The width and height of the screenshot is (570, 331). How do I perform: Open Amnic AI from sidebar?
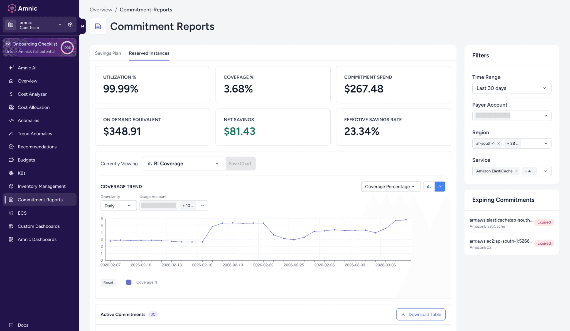27,68
